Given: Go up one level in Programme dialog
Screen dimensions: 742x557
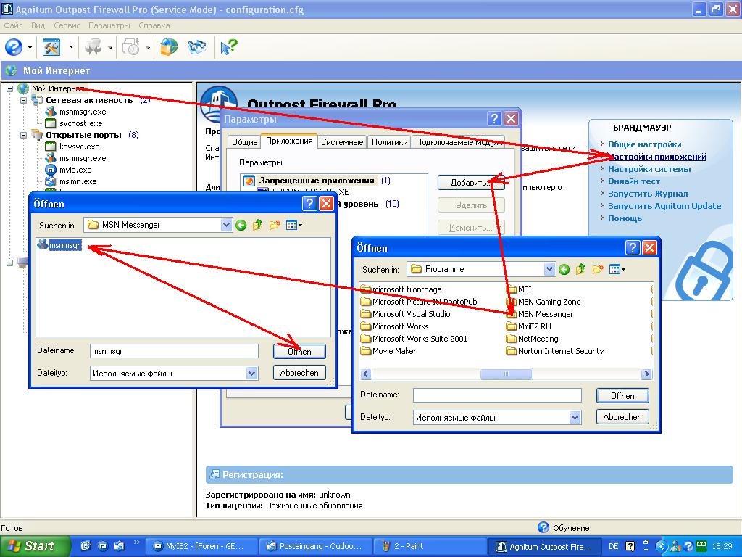Looking at the screenshot, I should (580, 270).
